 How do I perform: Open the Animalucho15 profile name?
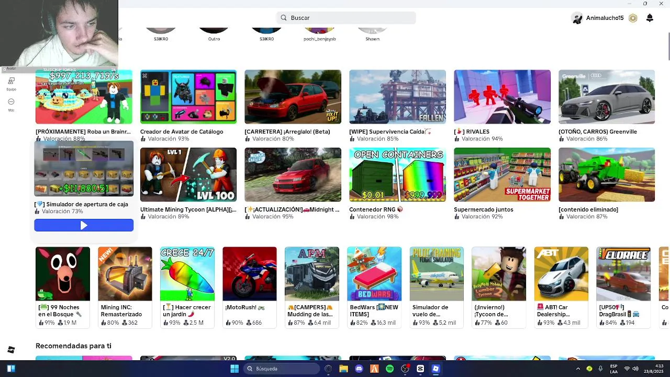click(x=605, y=18)
